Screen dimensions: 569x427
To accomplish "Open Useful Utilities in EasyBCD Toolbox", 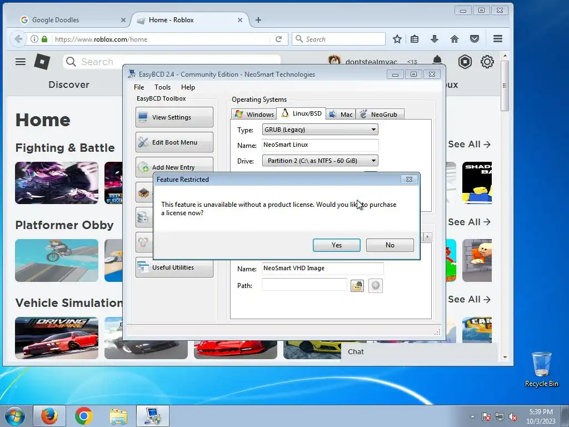I will click(x=174, y=267).
